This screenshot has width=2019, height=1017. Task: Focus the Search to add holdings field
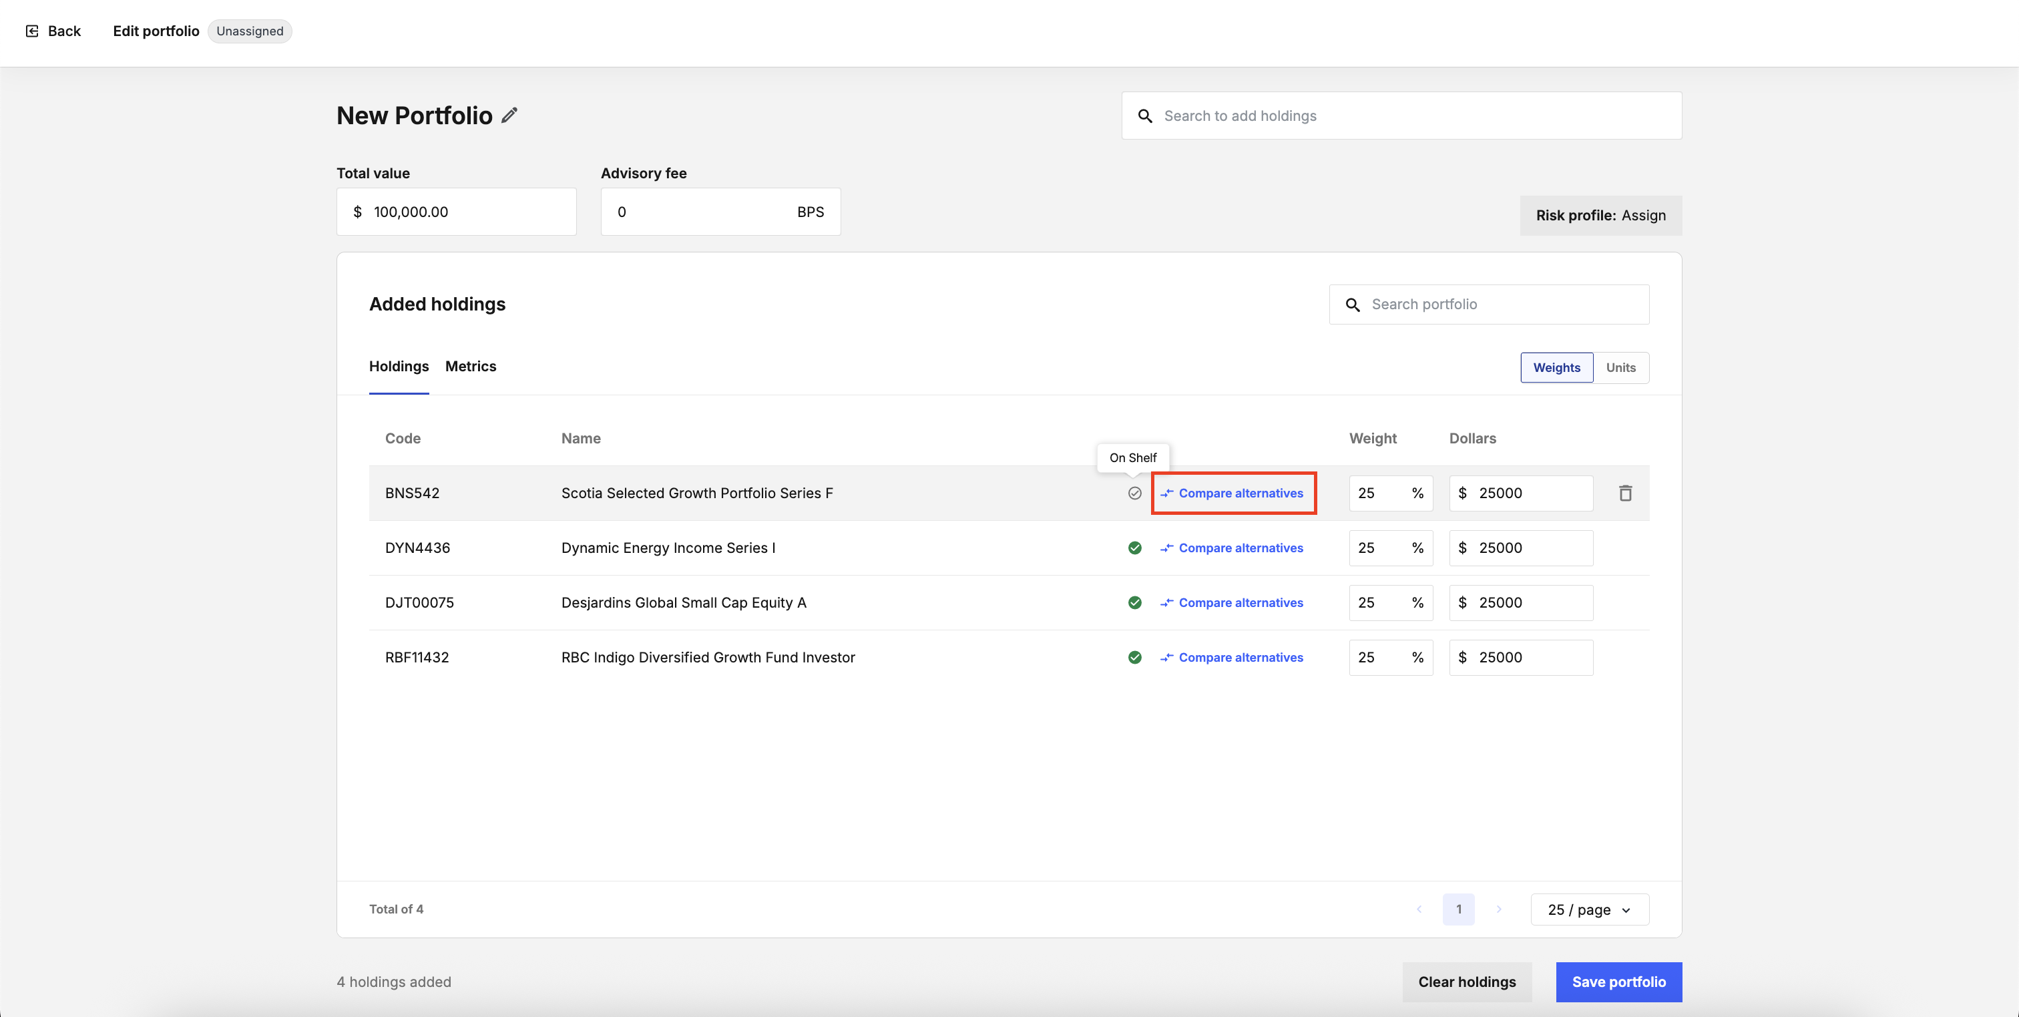[x=1401, y=116]
